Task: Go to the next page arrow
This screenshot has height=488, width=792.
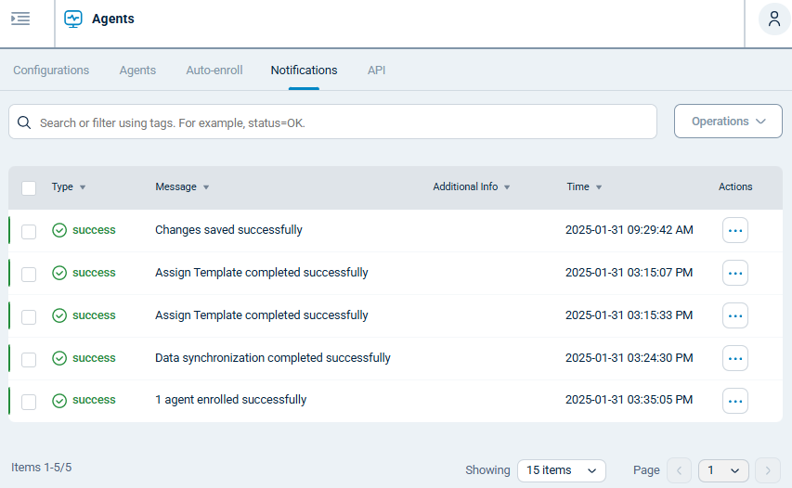Action: pyautogui.click(x=768, y=470)
